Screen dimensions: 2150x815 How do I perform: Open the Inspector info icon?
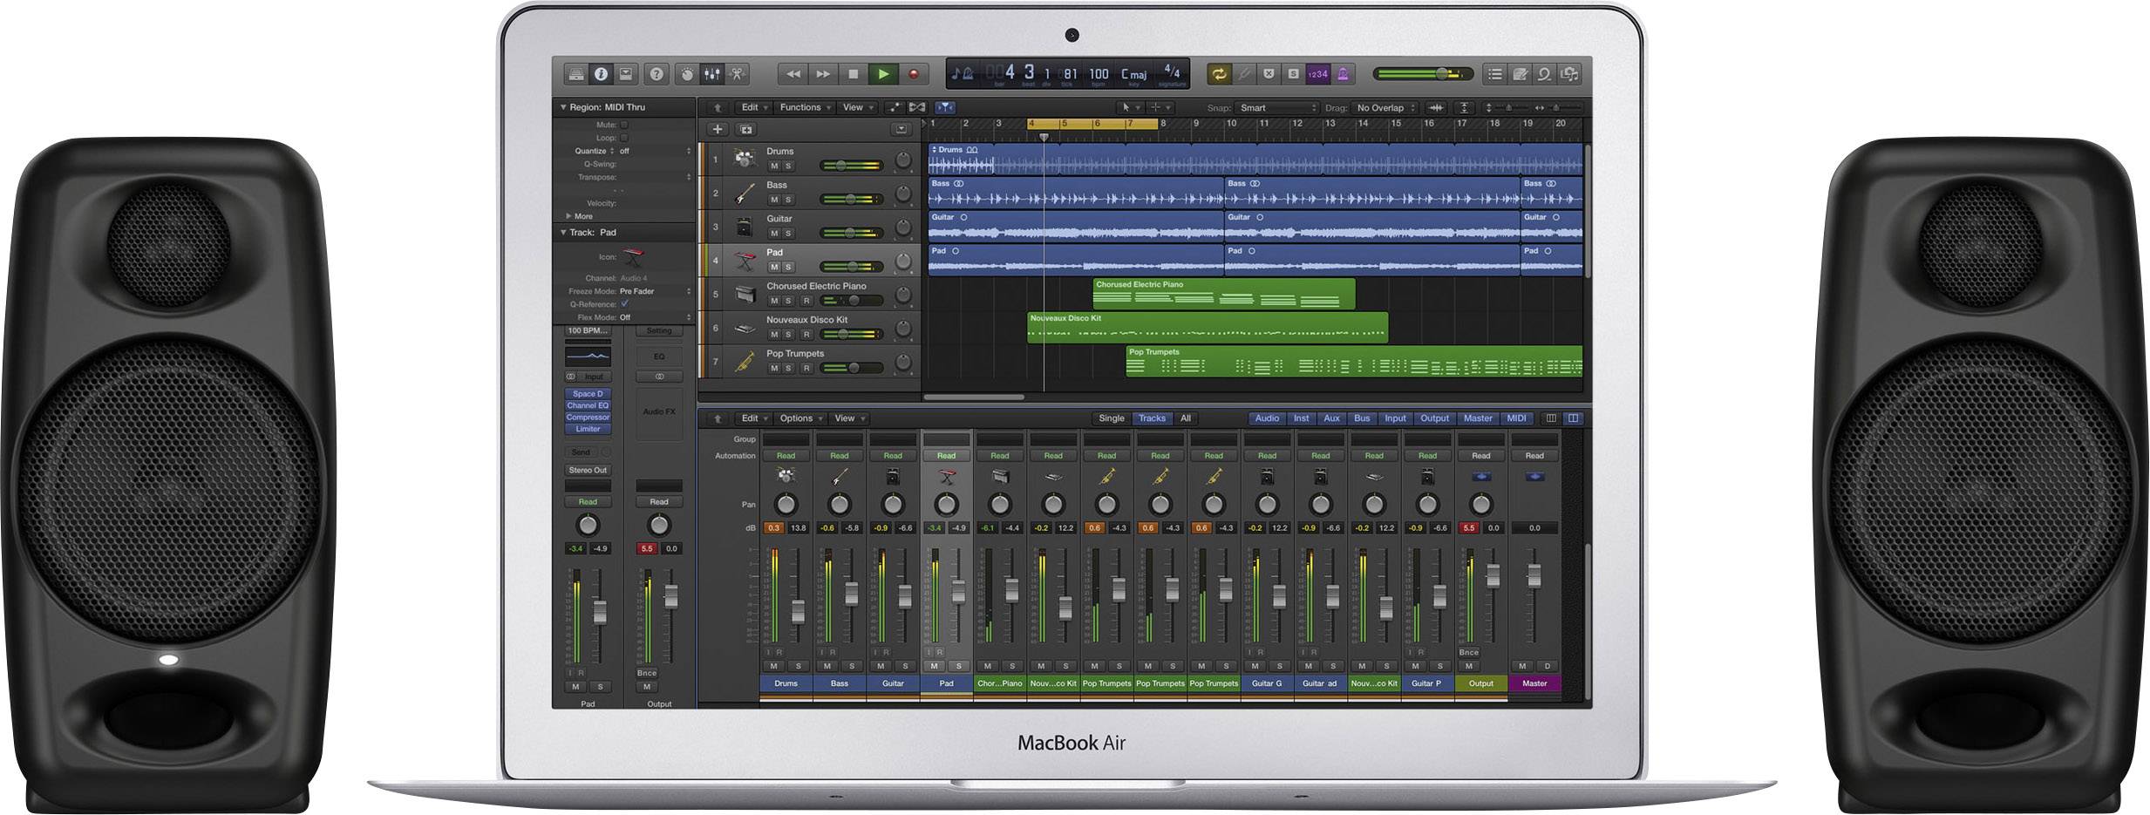pos(601,74)
